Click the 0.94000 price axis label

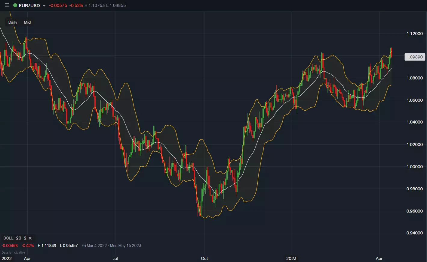pos(415,233)
